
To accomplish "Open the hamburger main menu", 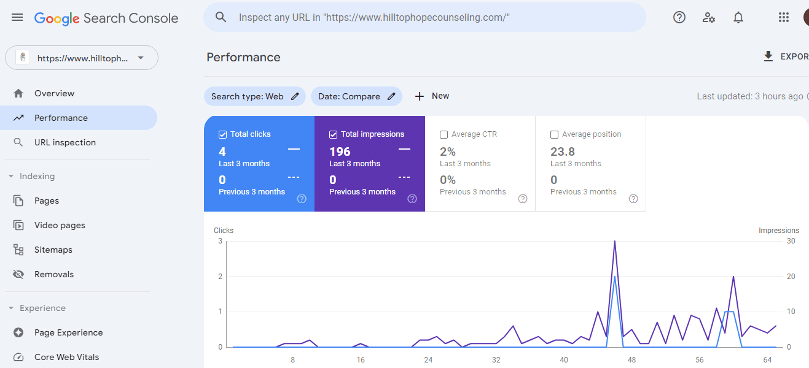I will (x=17, y=17).
